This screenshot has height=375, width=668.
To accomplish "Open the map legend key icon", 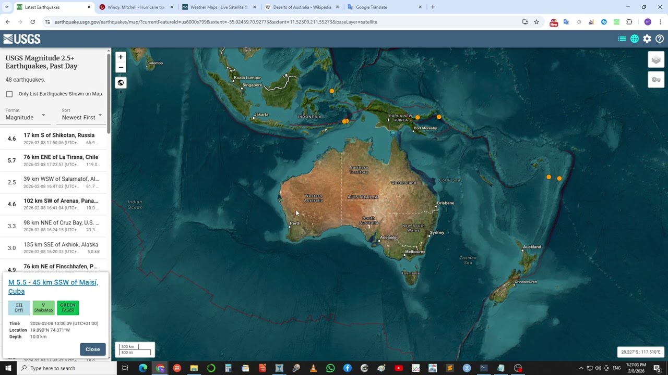I will (x=656, y=80).
